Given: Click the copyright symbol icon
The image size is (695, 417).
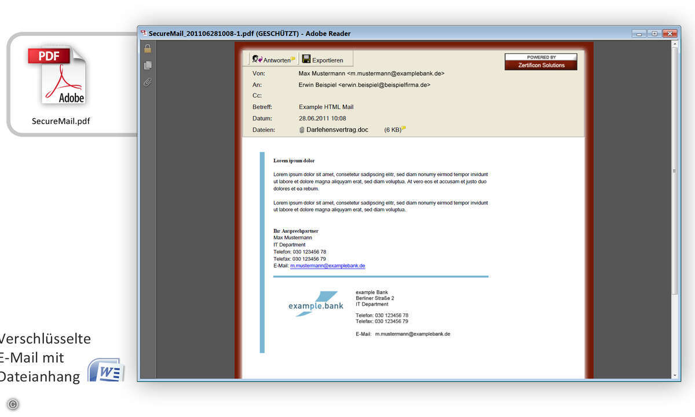Looking at the screenshot, I should [x=12, y=404].
